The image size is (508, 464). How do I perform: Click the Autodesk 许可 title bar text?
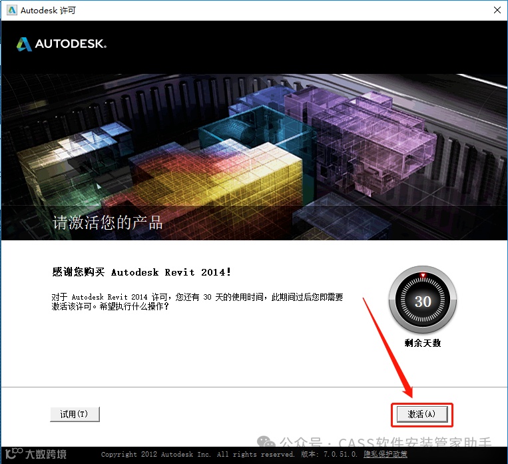click(x=48, y=11)
